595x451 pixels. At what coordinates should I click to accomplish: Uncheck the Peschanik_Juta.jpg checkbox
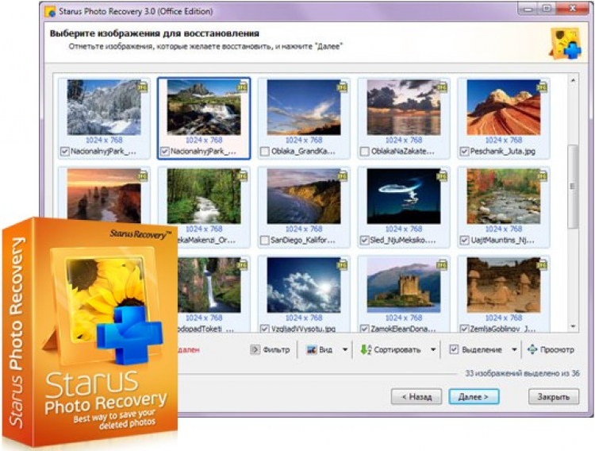click(464, 152)
